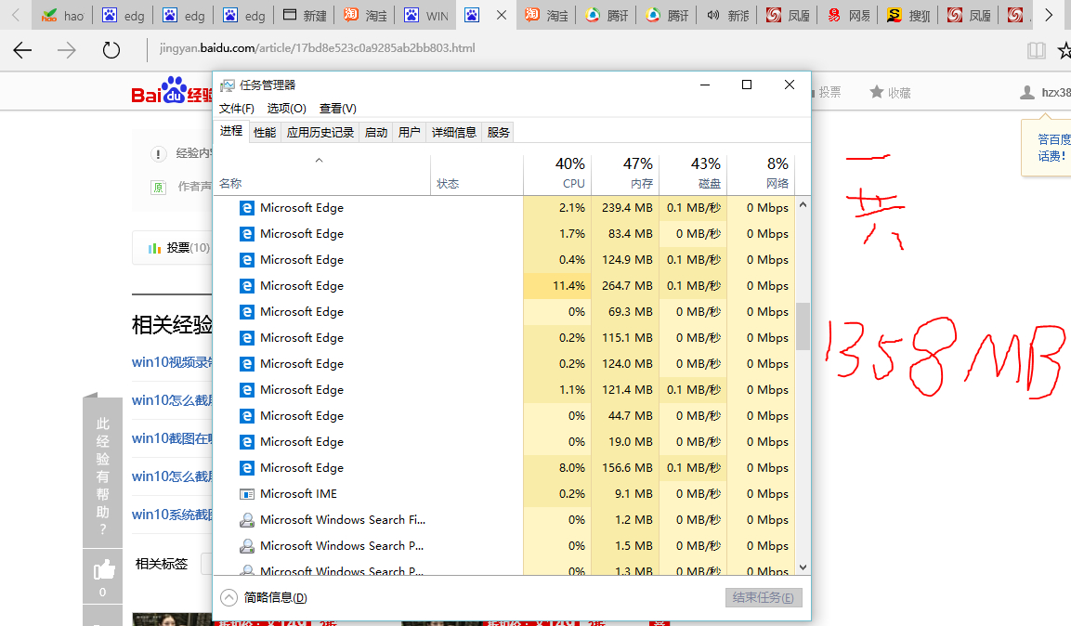Close the active browser tab with its X
This screenshot has width=1071, height=626.
click(502, 15)
